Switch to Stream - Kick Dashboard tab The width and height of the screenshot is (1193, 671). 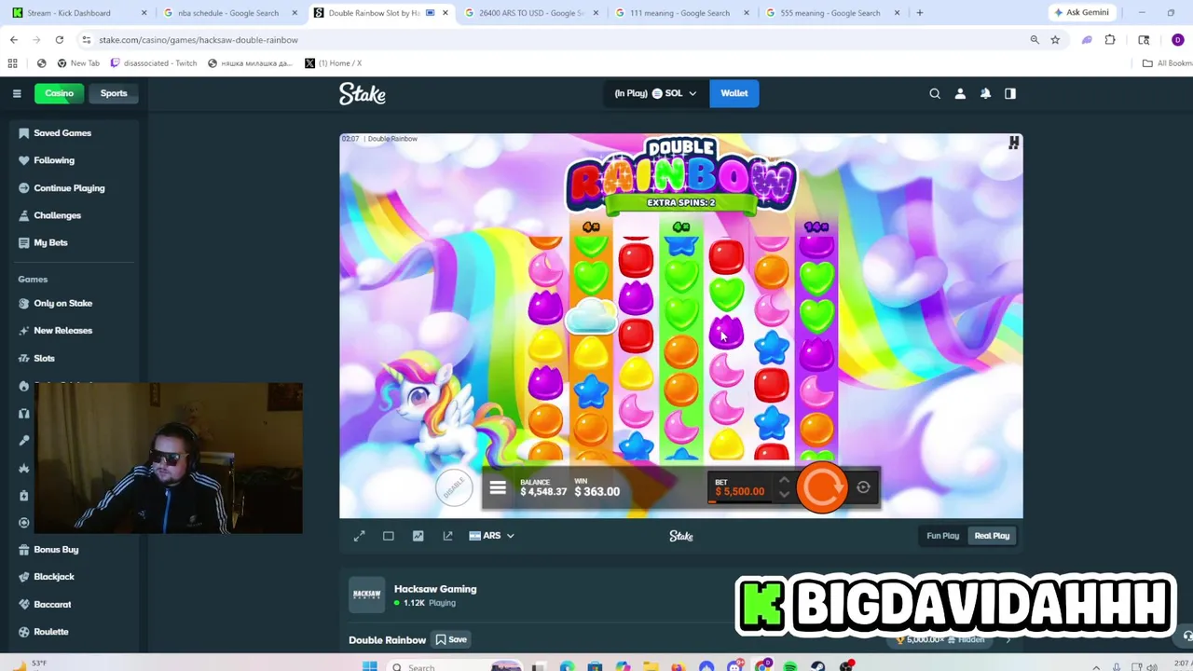(x=79, y=13)
